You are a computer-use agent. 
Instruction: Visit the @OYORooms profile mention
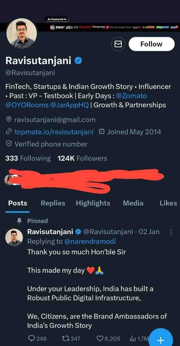pyautogui.click(x=27, y=105)
